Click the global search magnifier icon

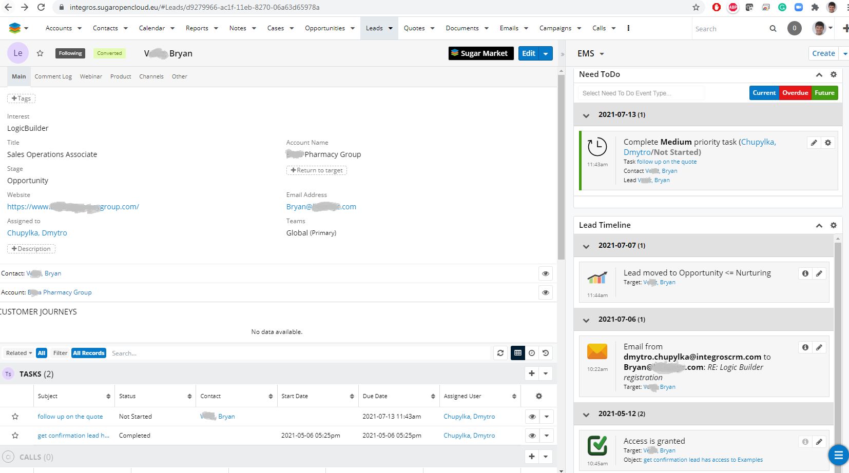[x=773, y=29]
